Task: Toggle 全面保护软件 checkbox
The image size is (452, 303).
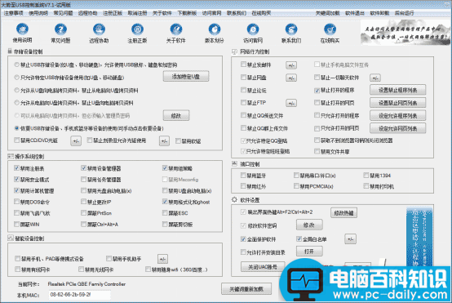Action: click(x=243, y=239)
